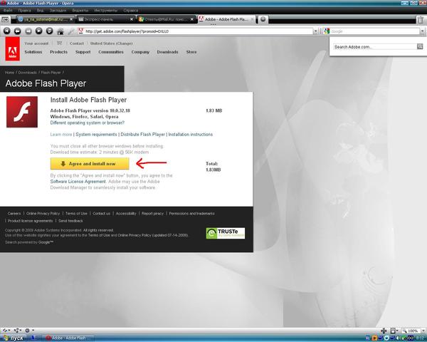Close the Ответы@Mail.Ru tab
The width and height of the screenshot is (427, 342).
tap(191, 19)
